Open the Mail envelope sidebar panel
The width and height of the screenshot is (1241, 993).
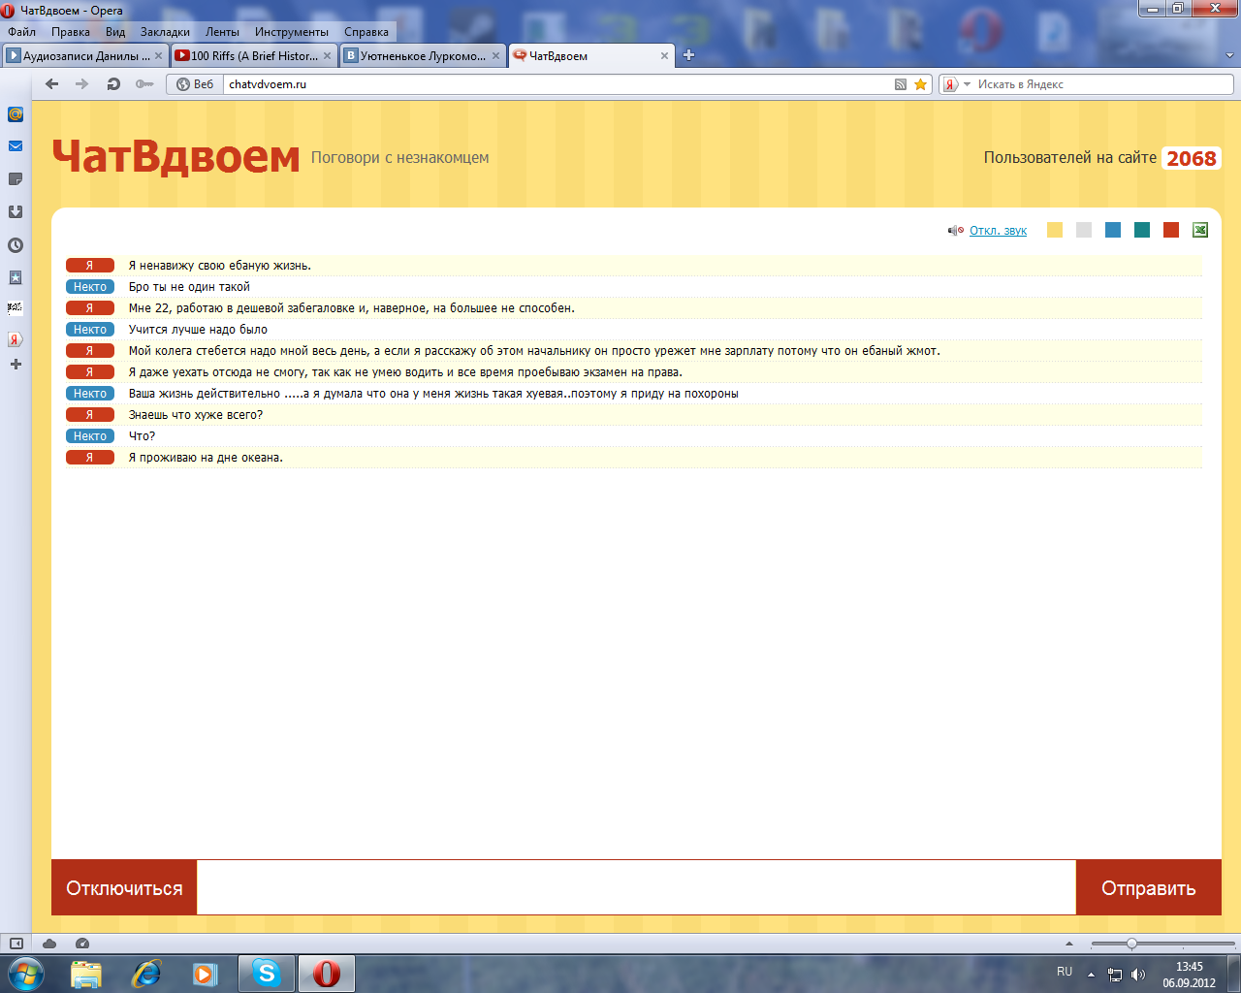tap(16, 146)
